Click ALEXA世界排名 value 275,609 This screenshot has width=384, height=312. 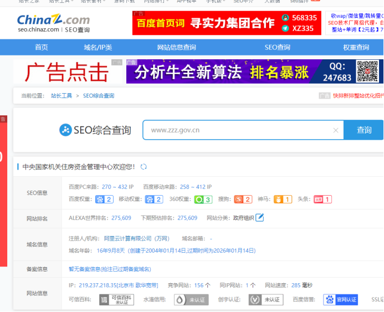tap(121, 218)
